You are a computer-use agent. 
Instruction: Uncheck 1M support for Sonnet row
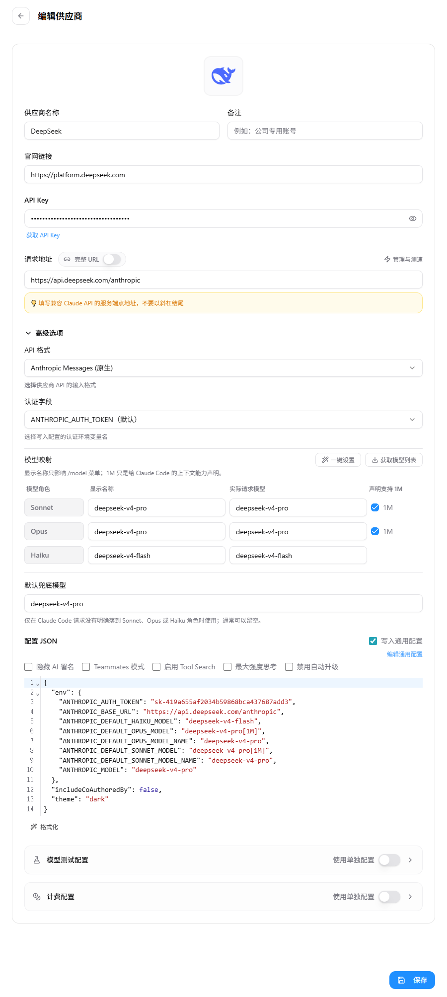point(375,507)
